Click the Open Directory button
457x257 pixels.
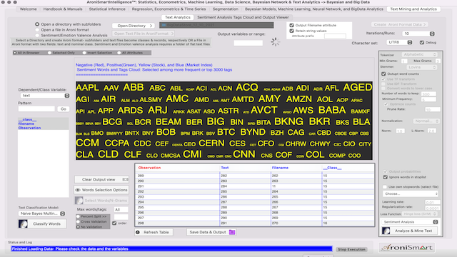134,26
